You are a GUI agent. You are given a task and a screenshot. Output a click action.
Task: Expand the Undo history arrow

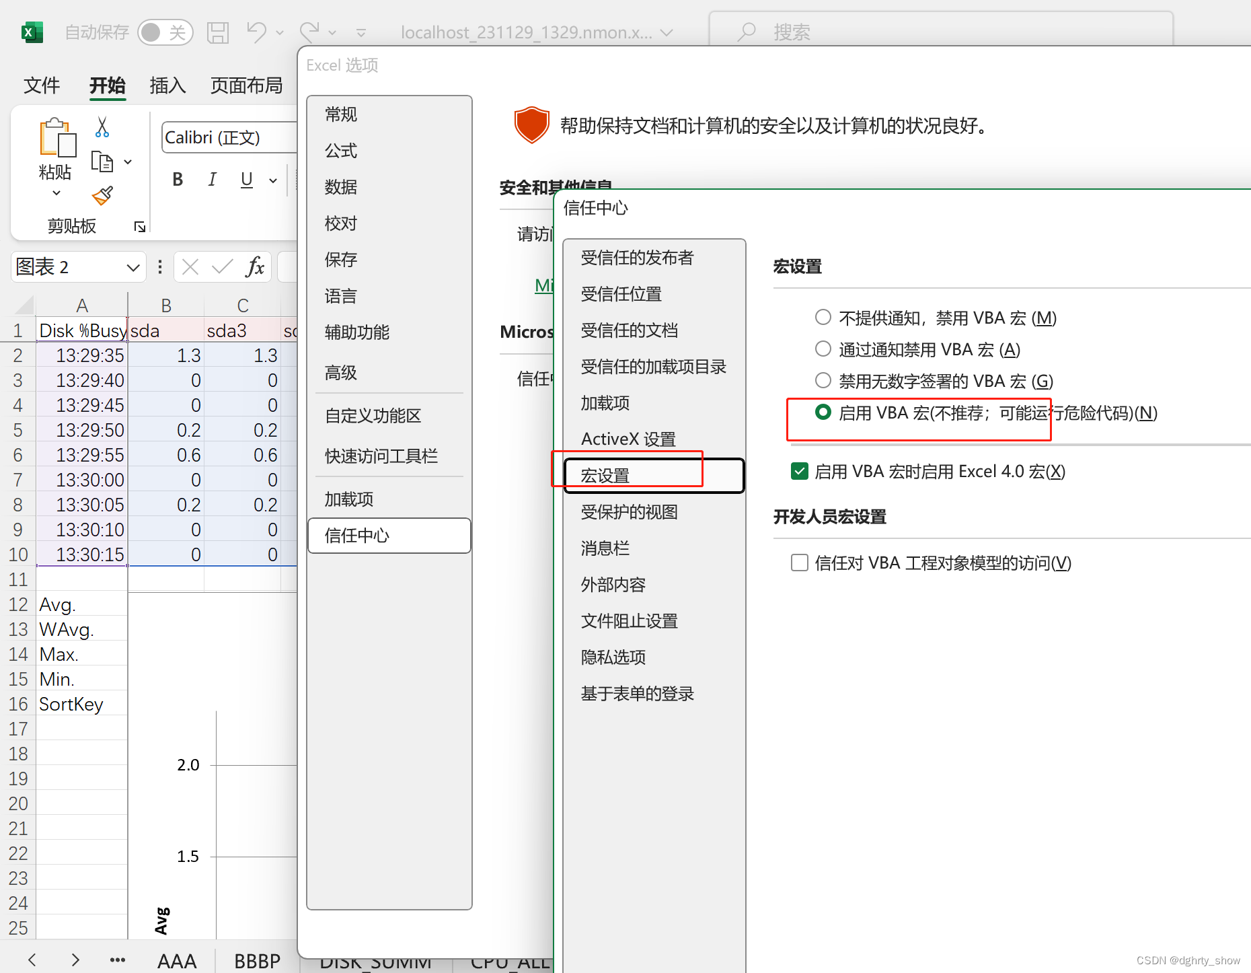pos(280,32)
